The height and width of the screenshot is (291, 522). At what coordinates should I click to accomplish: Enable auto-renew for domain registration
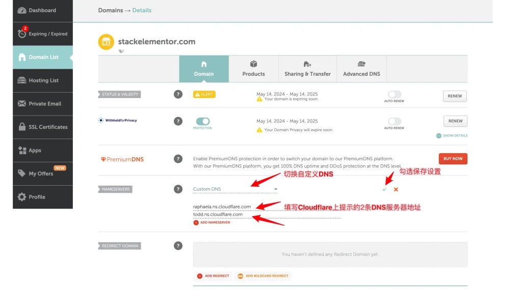395,95
